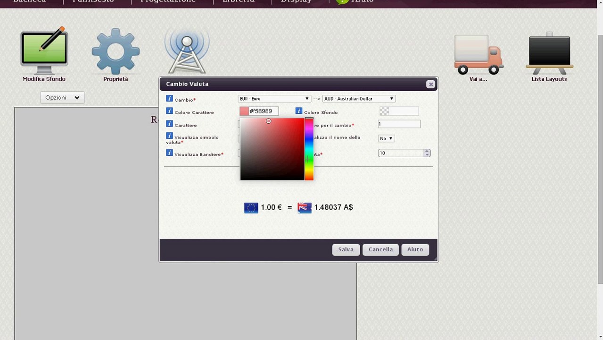603x340 pixels.
Task: Click the Aiuto button in dialog
Action: pos(415,249)
